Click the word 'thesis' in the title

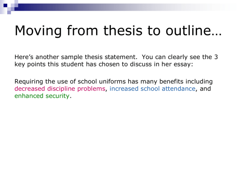pyautogui.click(x=123, y=30)
